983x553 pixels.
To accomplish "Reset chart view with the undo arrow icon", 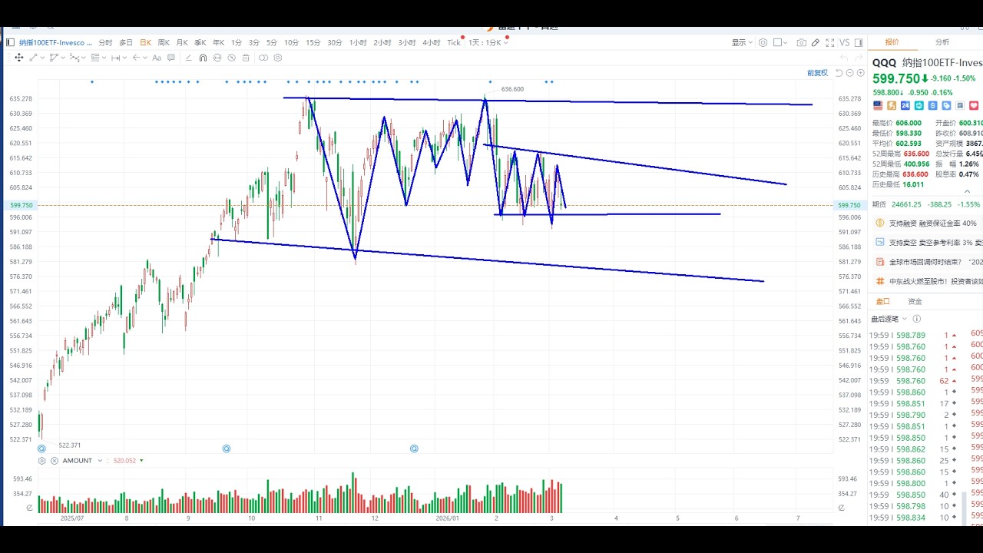I will (839, 73).
